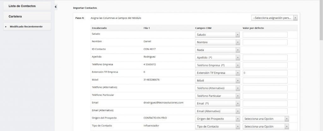Viewport: 323px width, 131px height.
Task: Click the Extensión Tlf Empresa default value field
Action: 265,73
